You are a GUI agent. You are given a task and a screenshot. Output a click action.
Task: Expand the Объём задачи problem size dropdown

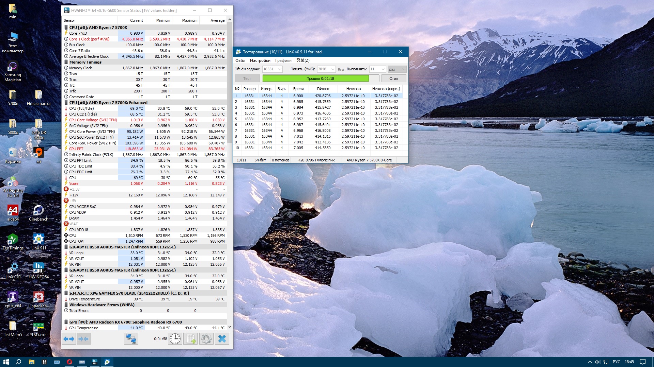280,69
